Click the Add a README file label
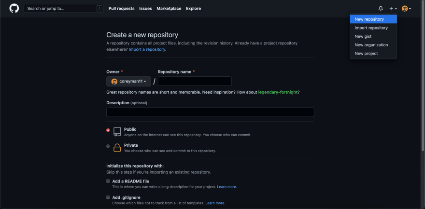This screenshot has height=209, width=425. click(x=131, y=181)
